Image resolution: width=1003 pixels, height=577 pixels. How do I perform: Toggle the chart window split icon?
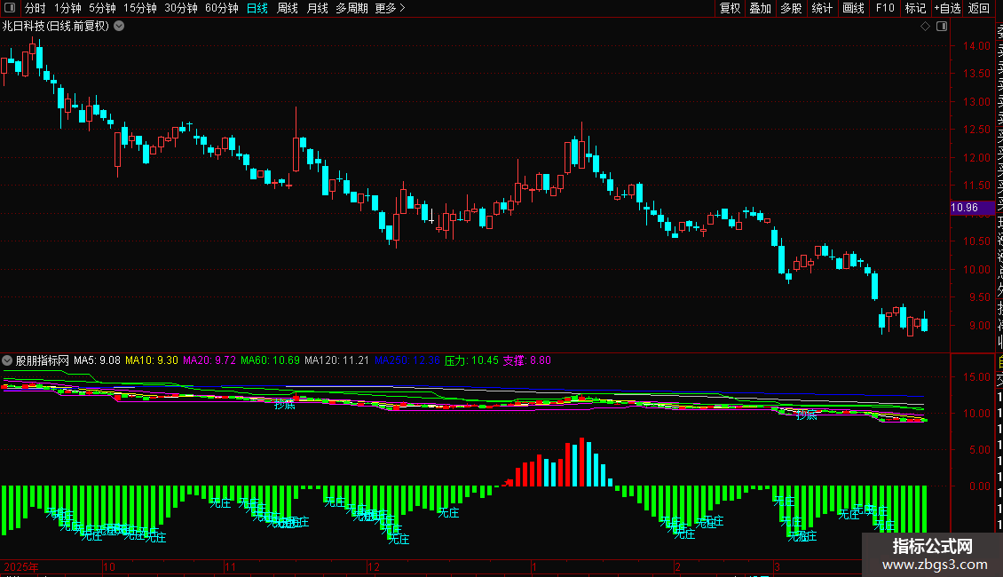(x=942, y=27)
